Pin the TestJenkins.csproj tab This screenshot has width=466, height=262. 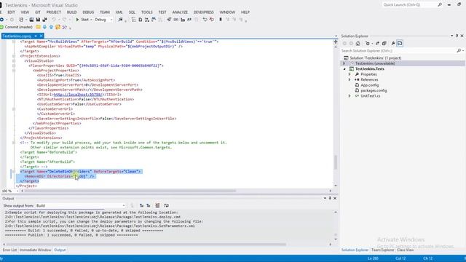coord(36,36)
